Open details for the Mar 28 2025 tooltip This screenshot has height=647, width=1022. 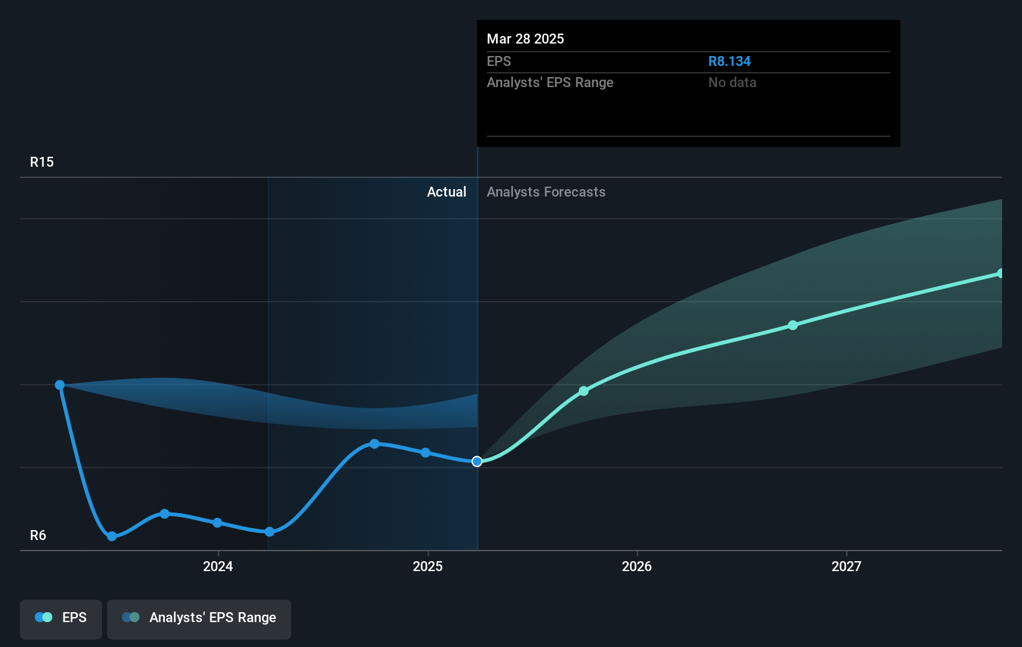(x=525, y=39)
